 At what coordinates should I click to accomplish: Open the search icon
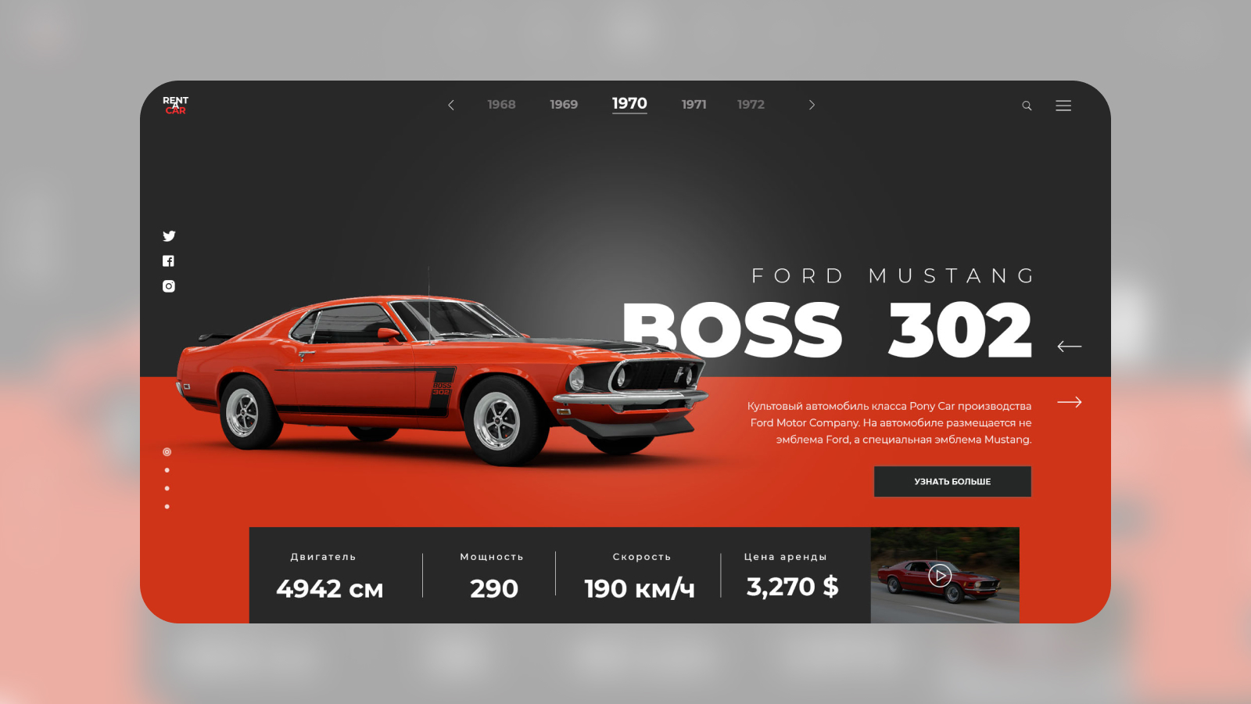tap(1027, 106)
